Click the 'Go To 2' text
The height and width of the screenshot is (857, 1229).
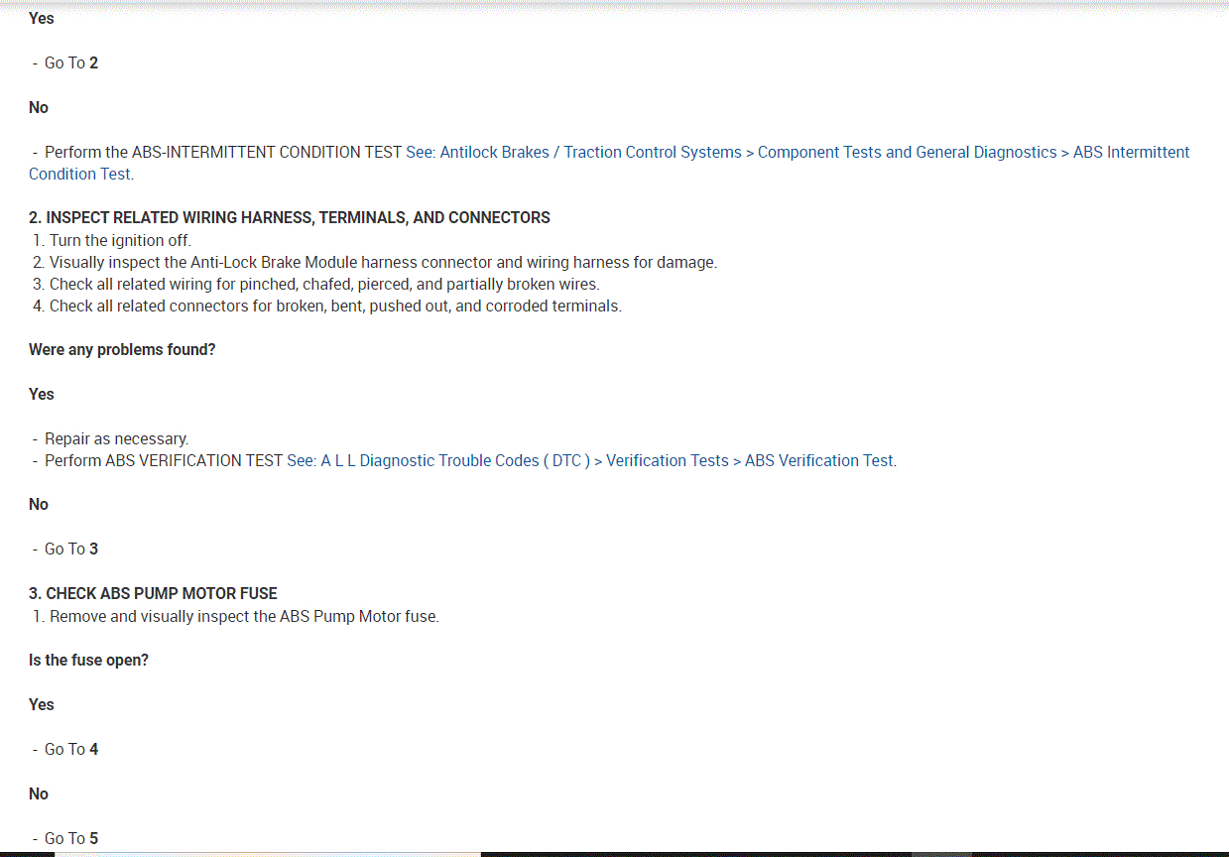tap(71, 62)
